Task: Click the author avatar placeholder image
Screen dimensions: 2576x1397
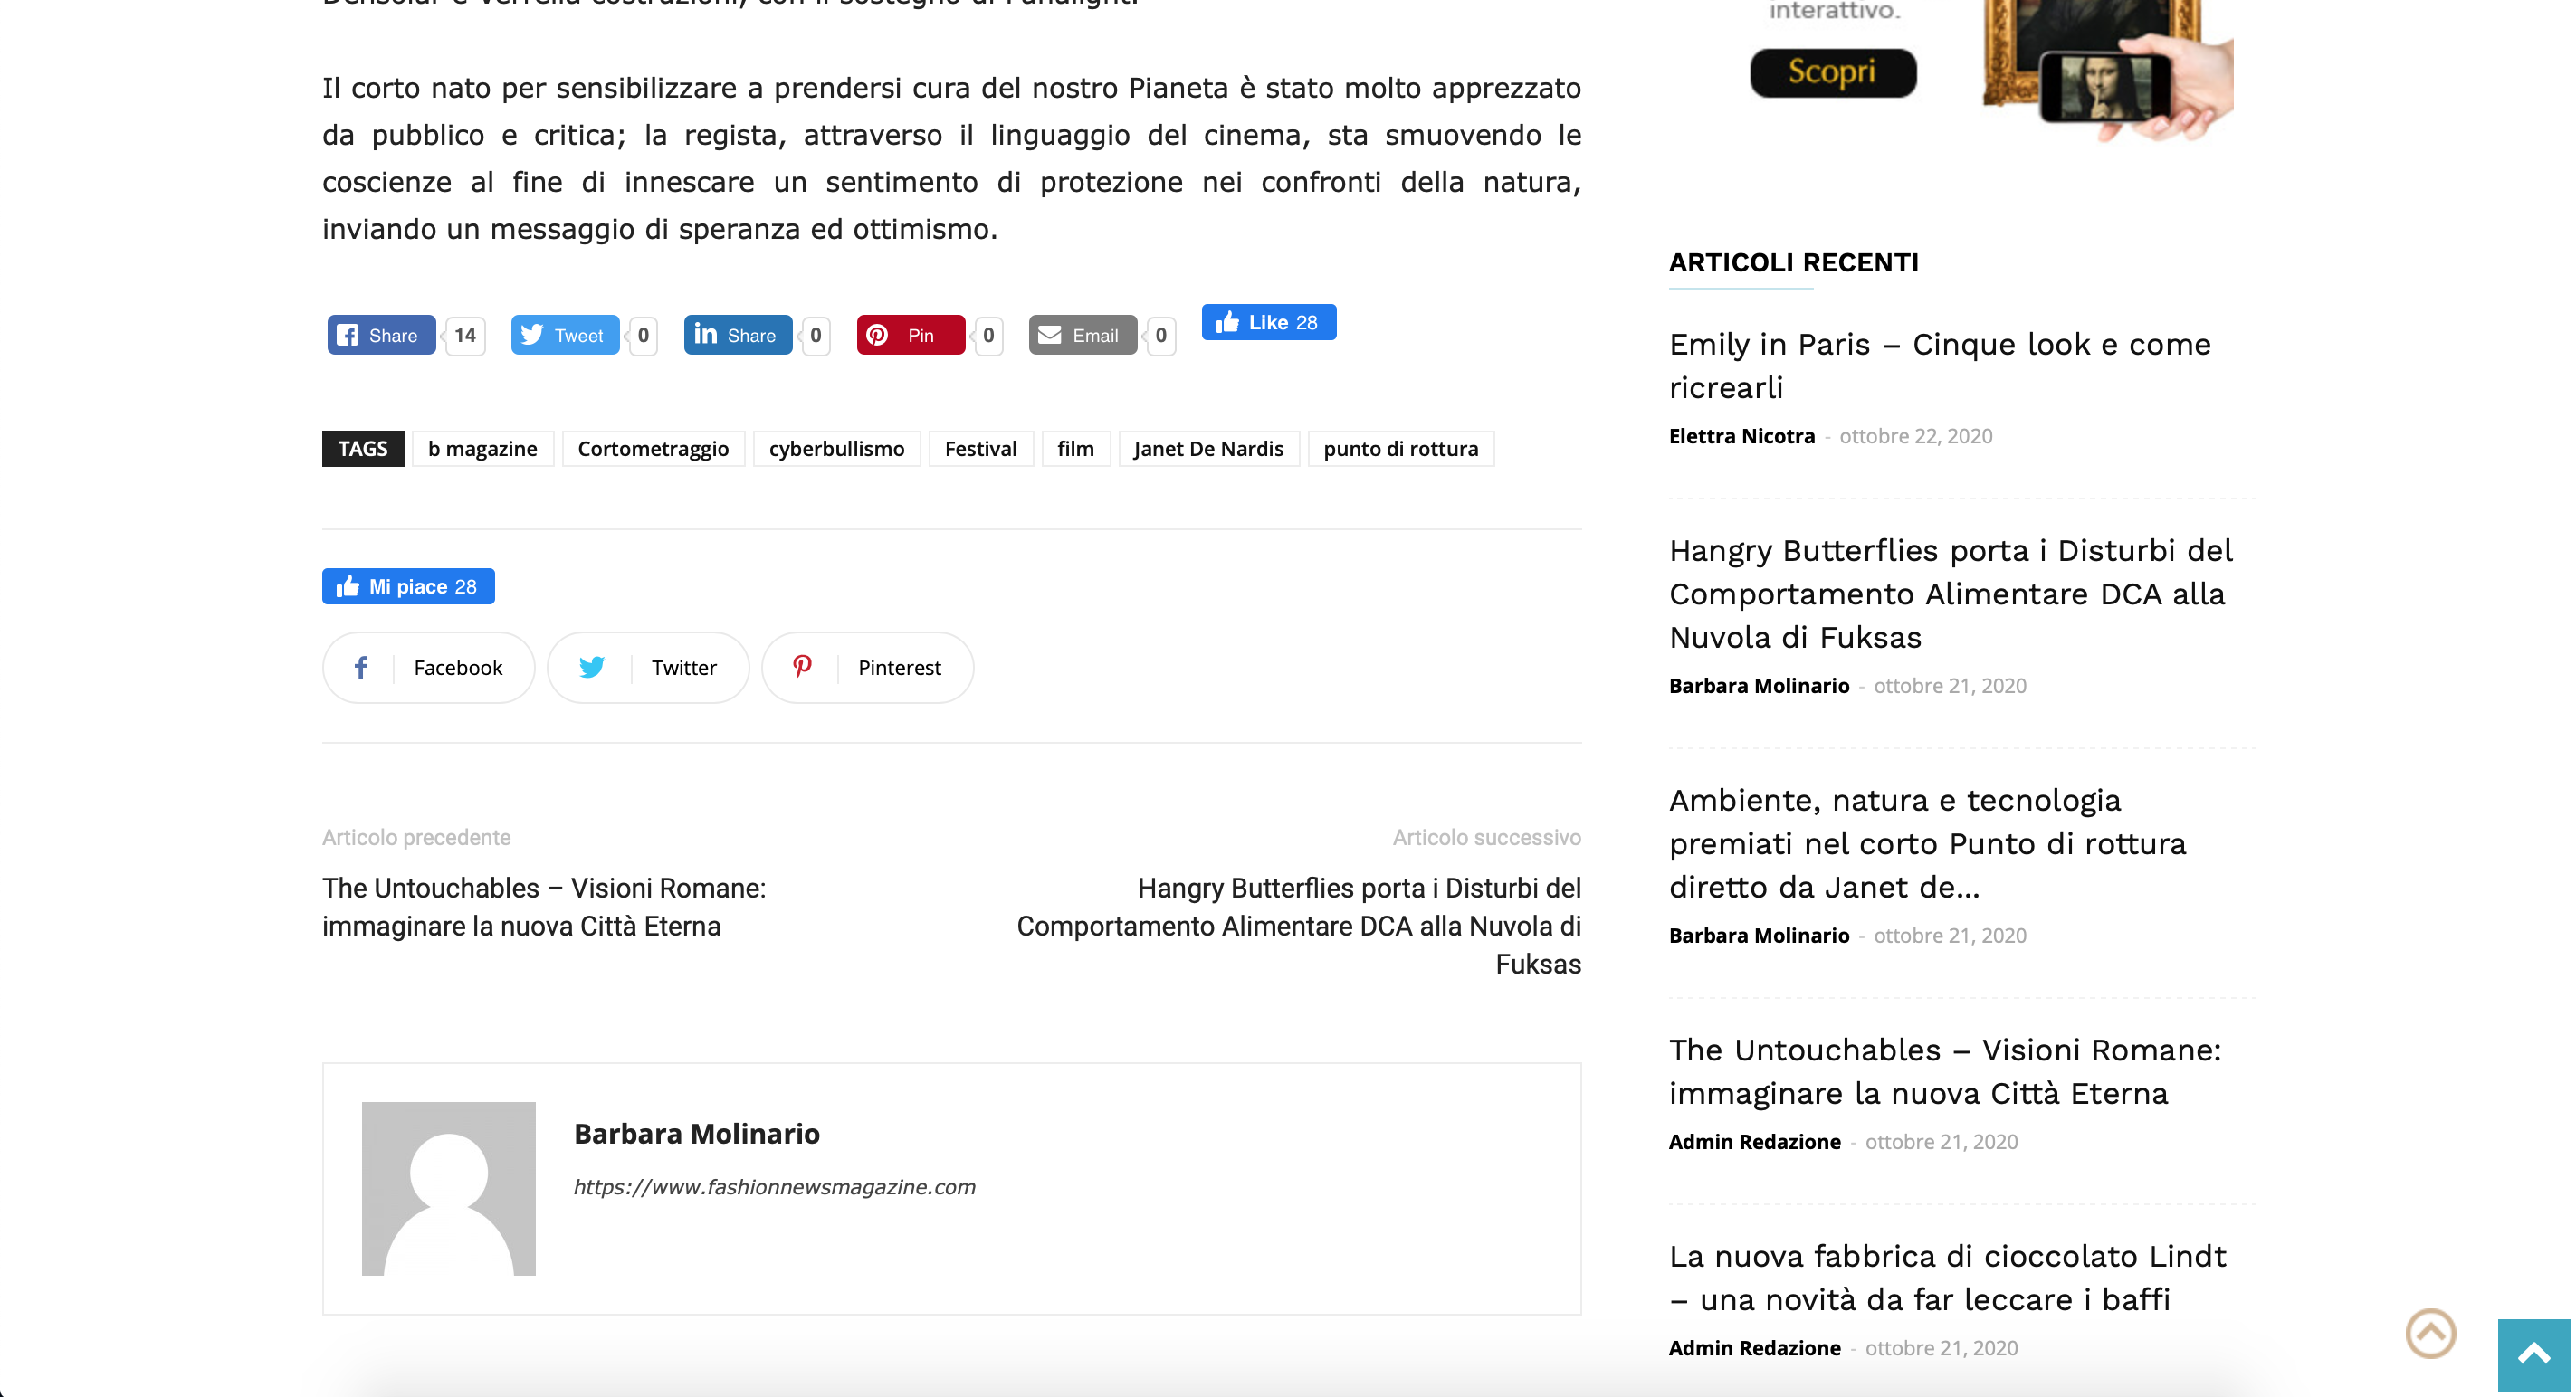Action: tap(448, 1188)
